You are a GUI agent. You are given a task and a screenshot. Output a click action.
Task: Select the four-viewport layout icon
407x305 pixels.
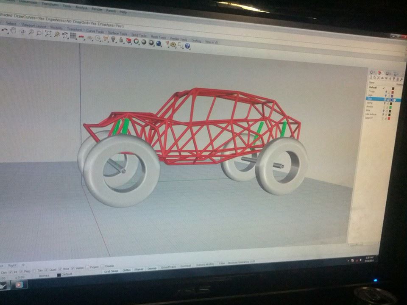[x=73, y=36]
